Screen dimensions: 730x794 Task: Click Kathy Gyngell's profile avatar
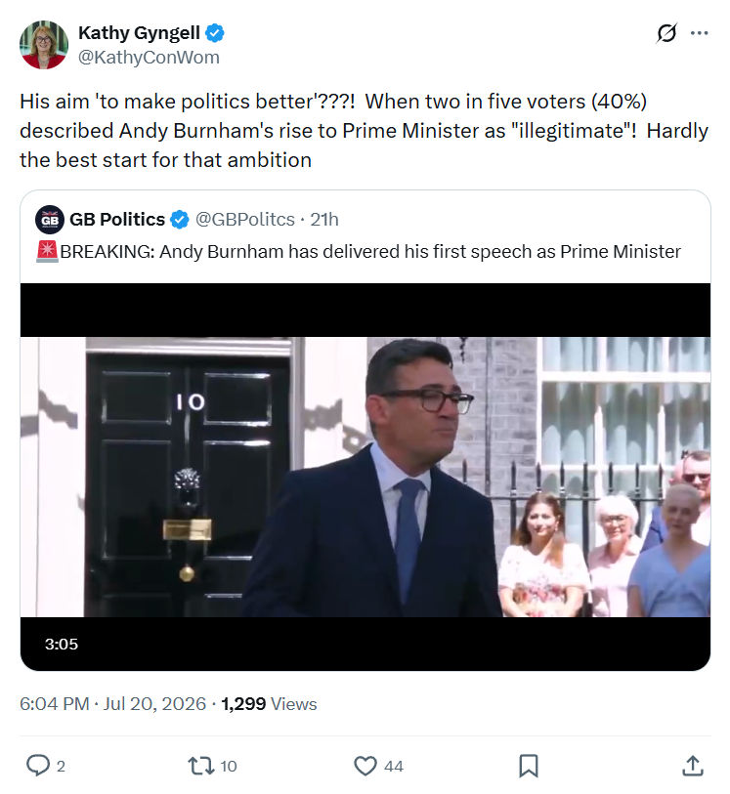click(44, 45)
